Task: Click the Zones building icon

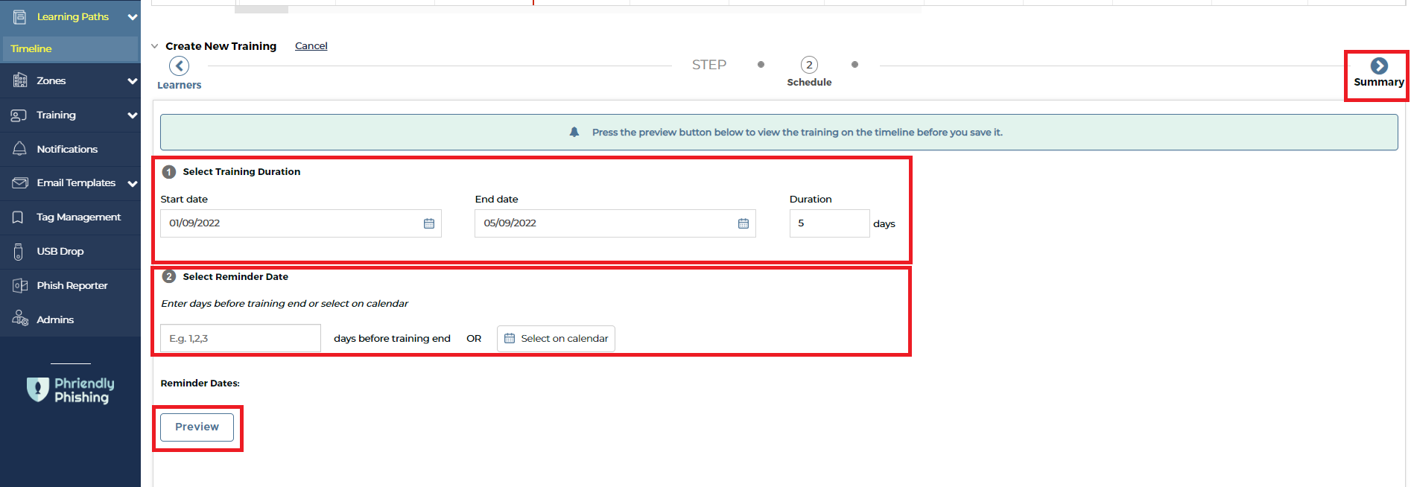Action: 20,80
